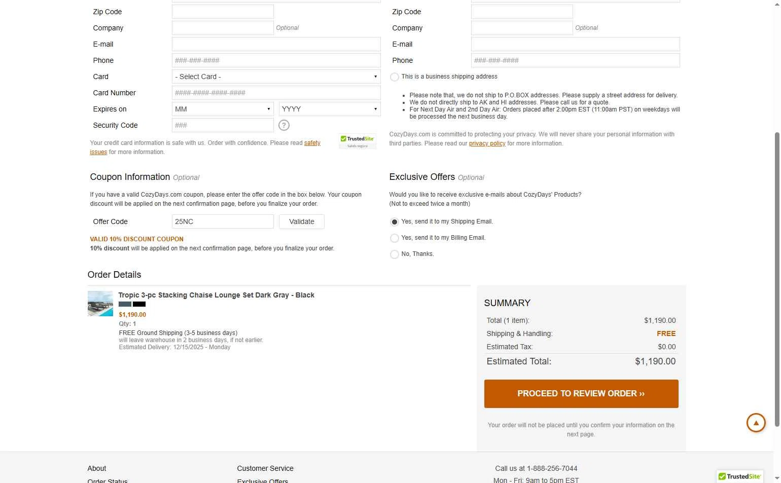
Task: Open the TrustedSite floating badge in the page corner
Action: 740,476
